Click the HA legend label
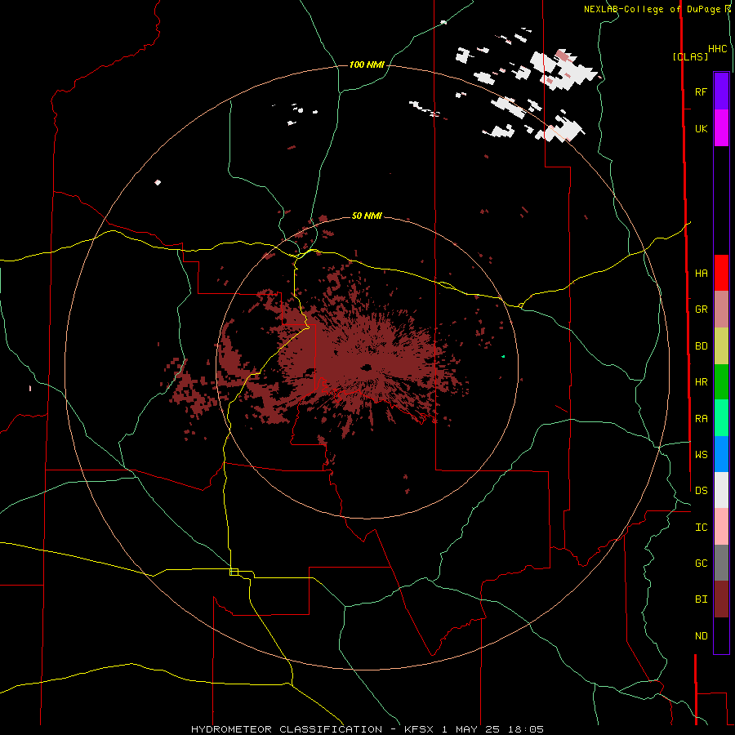735x735 pixels. coord(701,273)
